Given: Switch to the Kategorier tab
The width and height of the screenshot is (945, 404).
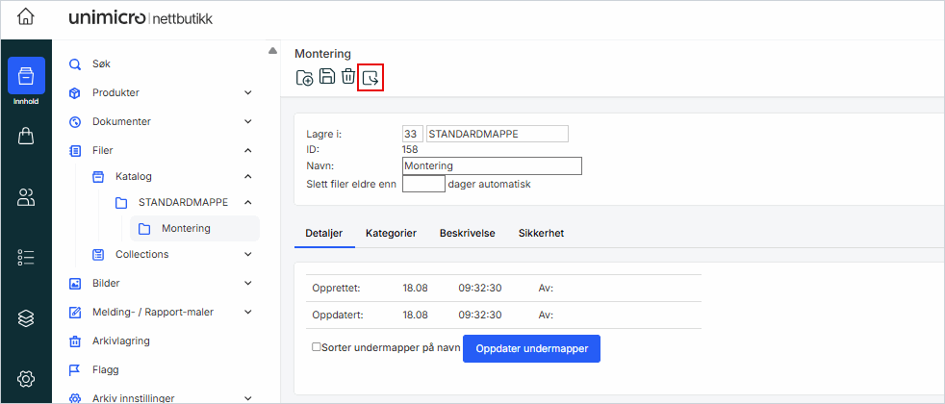Looking at the screenshot, I should tap(390, 234).
